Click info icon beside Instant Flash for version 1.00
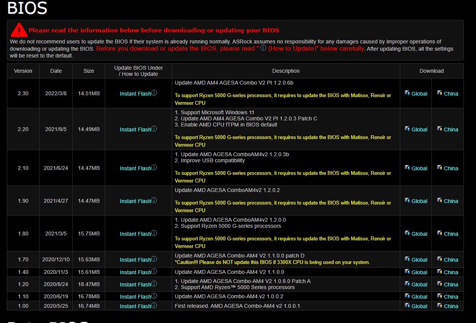Viewport: 476px width, 323px height. tap(154, 305)
